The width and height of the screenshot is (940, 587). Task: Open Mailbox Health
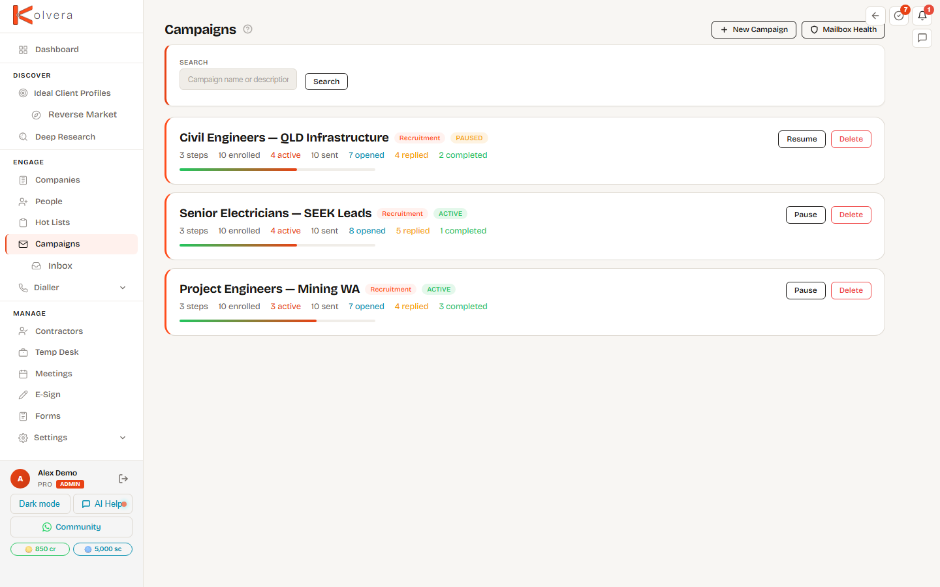[x=843, y=29]
